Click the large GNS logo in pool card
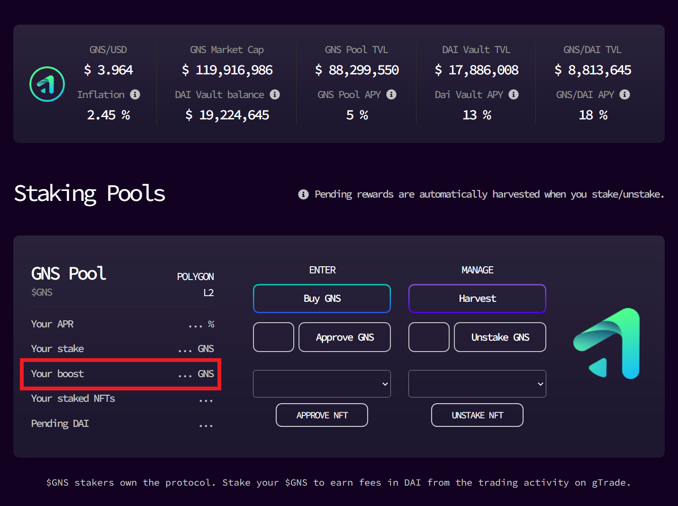 click(607, 343)
